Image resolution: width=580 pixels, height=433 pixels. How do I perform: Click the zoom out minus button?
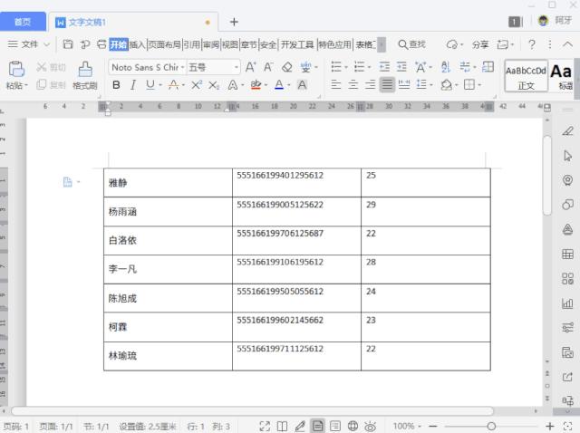point(433,427)
